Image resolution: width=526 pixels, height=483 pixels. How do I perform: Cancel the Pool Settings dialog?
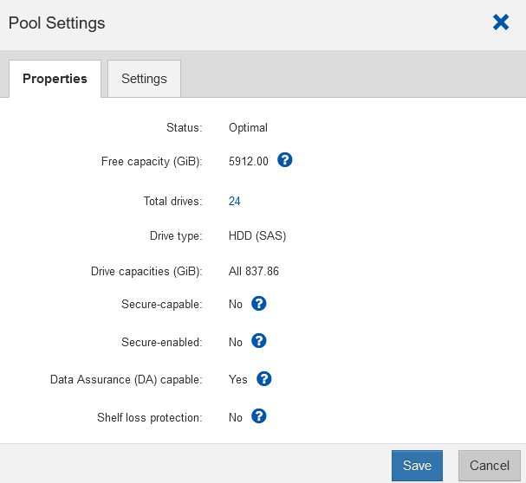489,466
